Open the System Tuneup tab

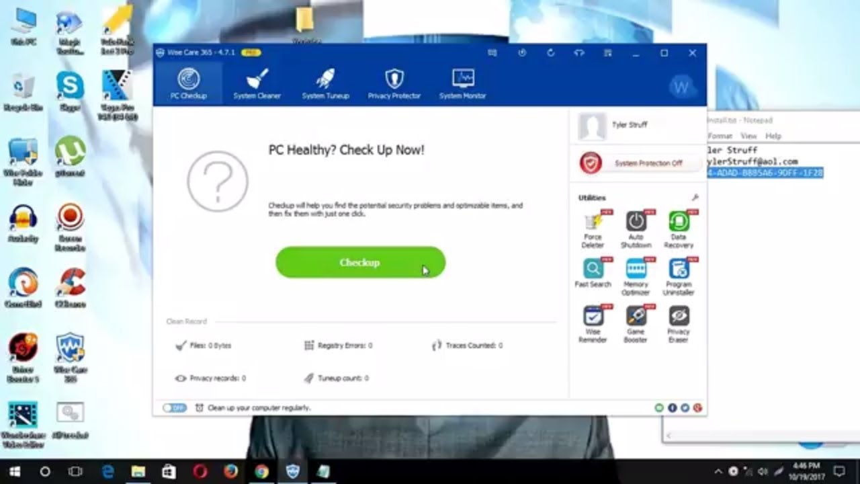tap(325, 84)
